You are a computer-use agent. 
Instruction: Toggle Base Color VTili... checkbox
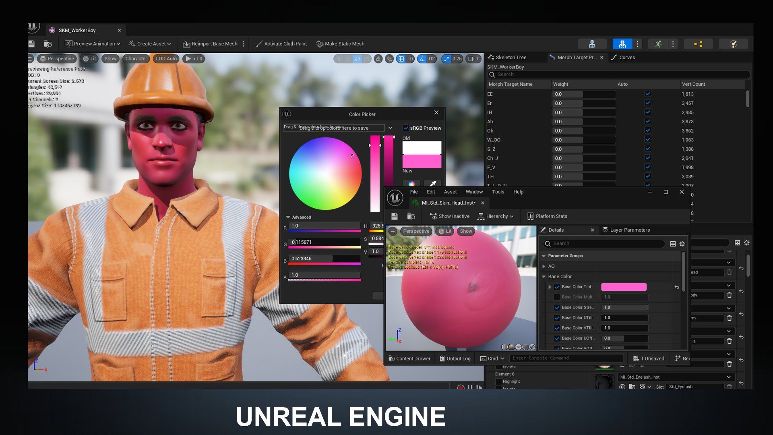point(557,328)
